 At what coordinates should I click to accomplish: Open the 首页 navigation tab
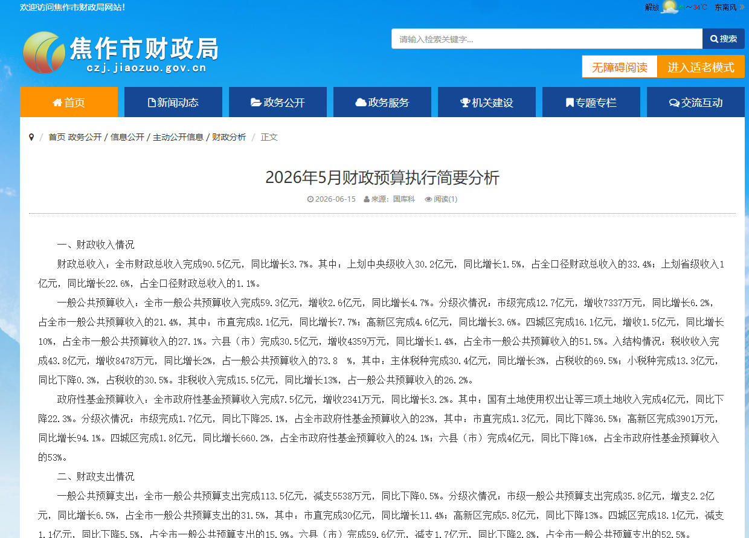(69, 102)
